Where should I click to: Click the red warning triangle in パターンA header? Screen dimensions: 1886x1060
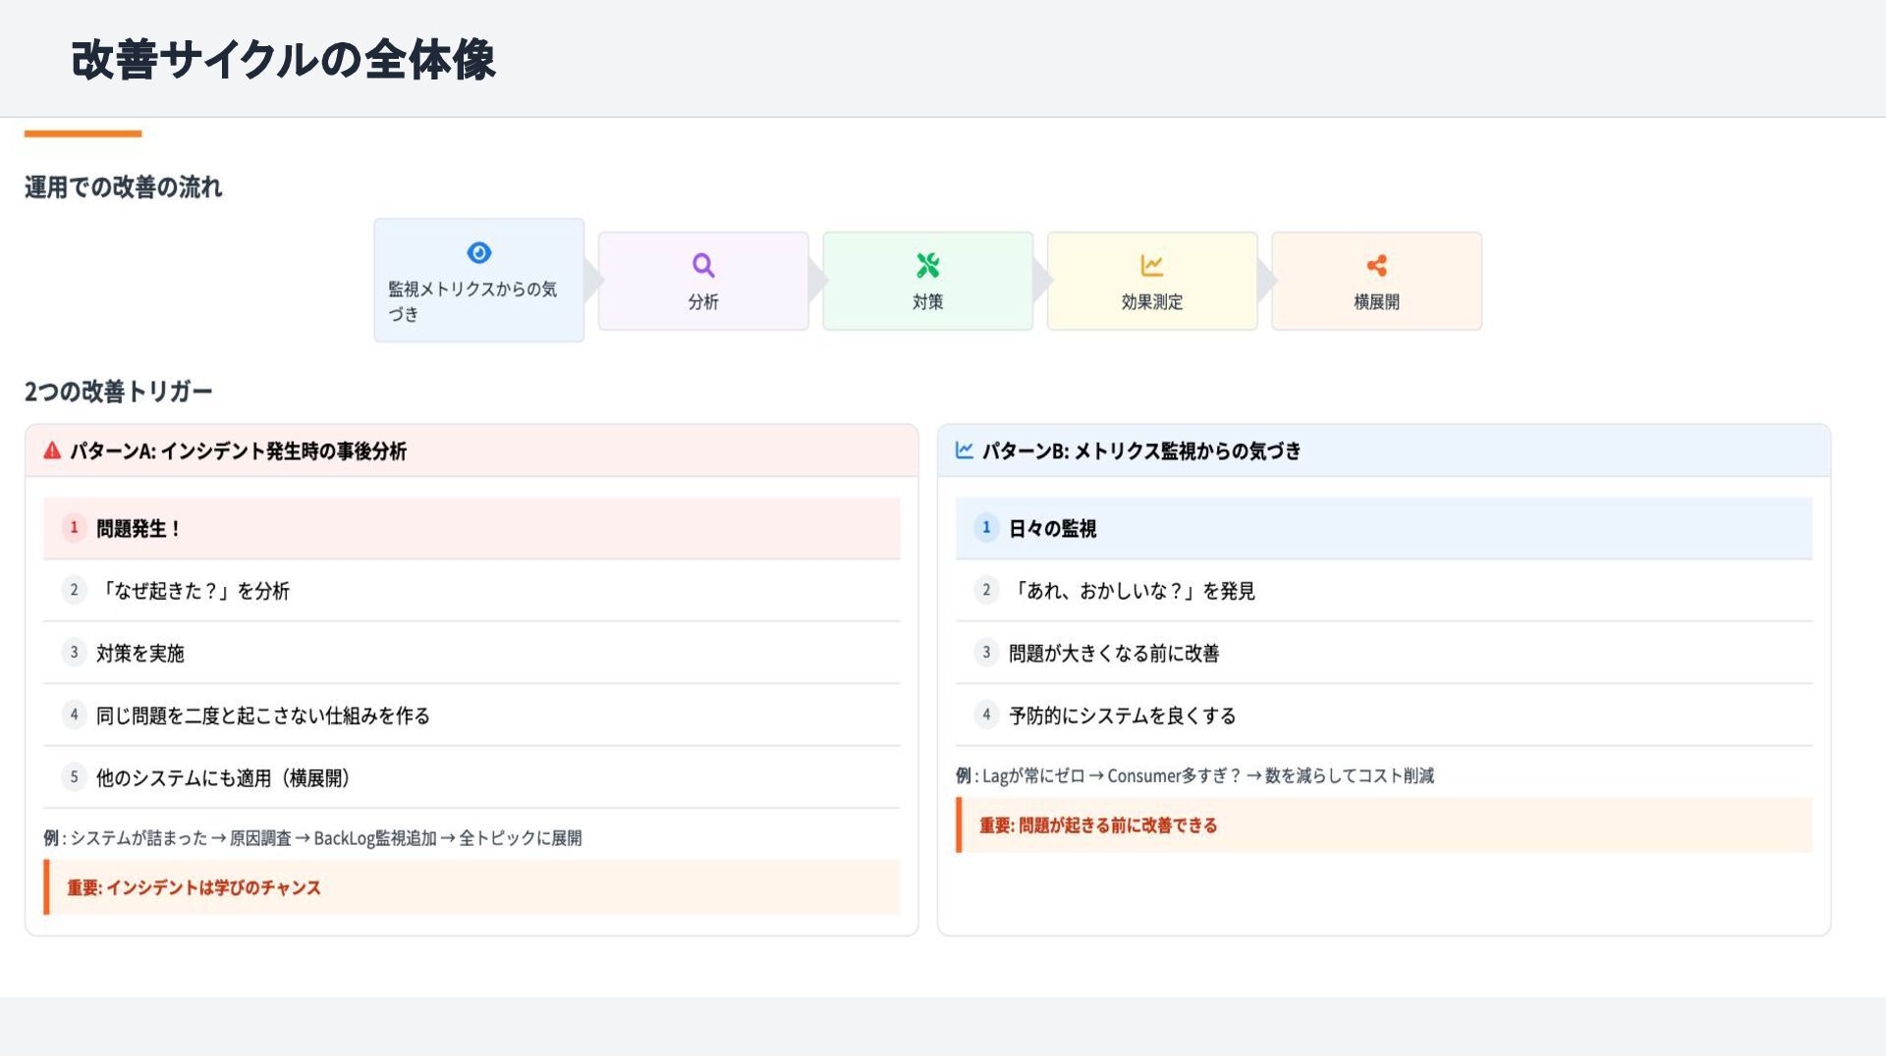point(52,450)
